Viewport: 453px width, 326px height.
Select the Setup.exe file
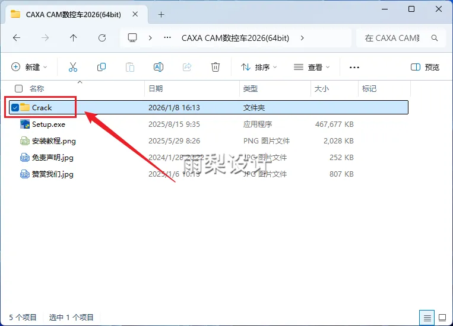tap(49, 124)
